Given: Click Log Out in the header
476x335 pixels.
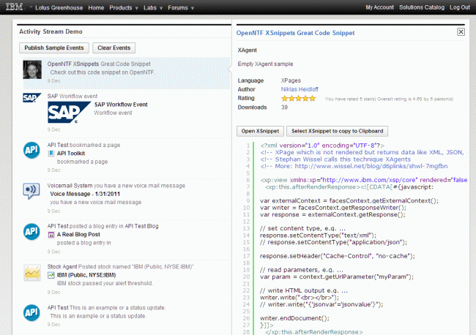Looking at the screenshot, I should (460, 7).
